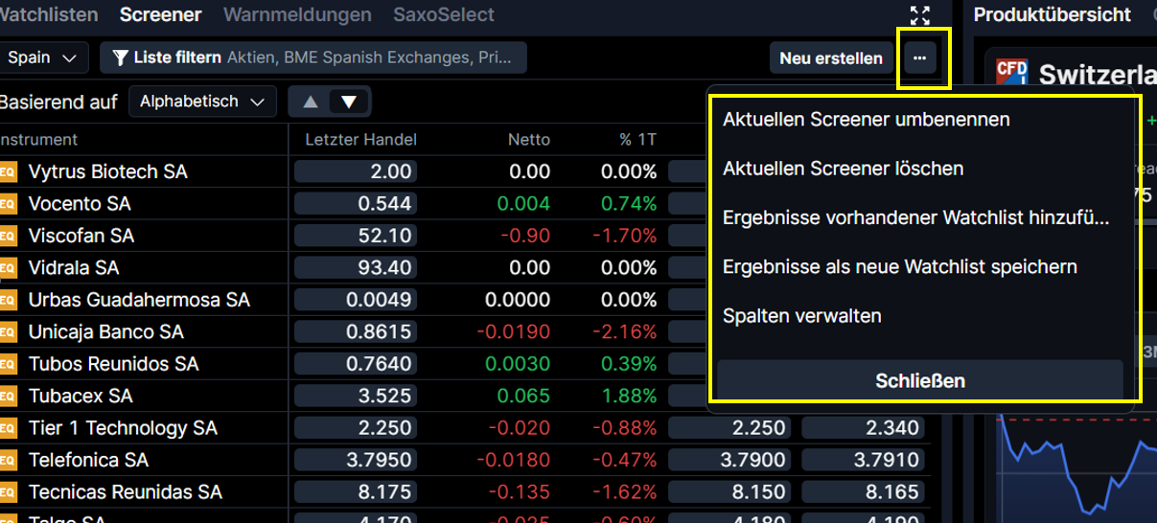
Task: Select Ergebnisse als neue Watchlist speichern
Action: coord(899,266)
